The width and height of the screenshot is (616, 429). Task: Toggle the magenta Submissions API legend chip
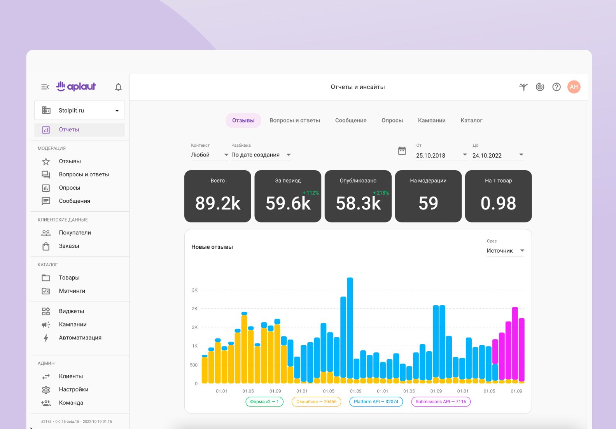pyautogui.click(x=441, y=402)
